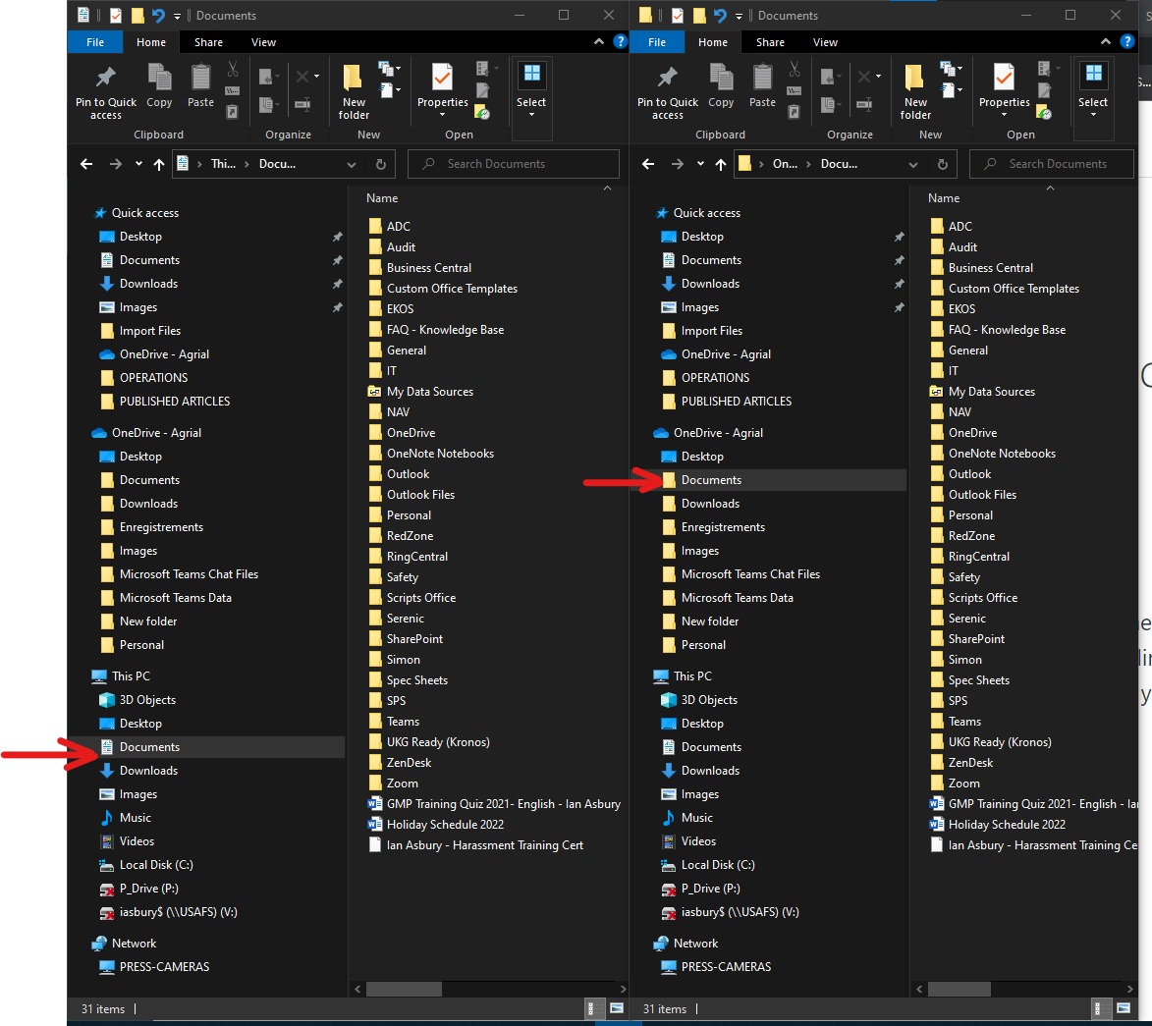Open recent locations dropdown in right window

[700, 164]
